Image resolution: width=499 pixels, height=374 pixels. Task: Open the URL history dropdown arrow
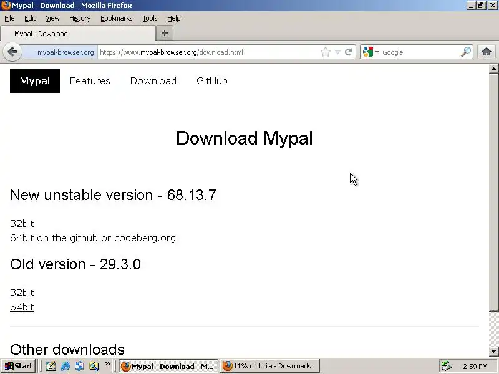(x=337, y=52)
